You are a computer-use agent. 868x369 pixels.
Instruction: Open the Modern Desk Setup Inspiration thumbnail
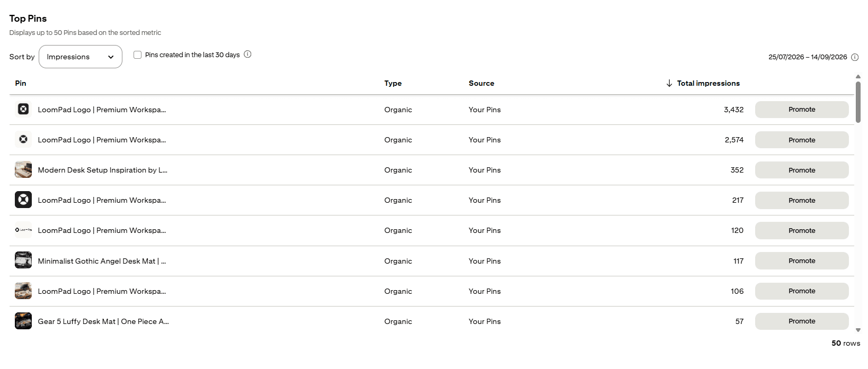pyautogui.click(x=23, y=170)
